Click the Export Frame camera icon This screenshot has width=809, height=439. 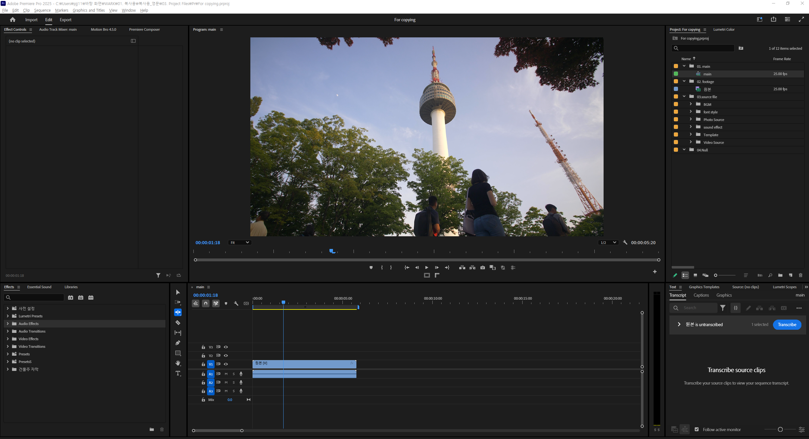(x=482, y=268)
